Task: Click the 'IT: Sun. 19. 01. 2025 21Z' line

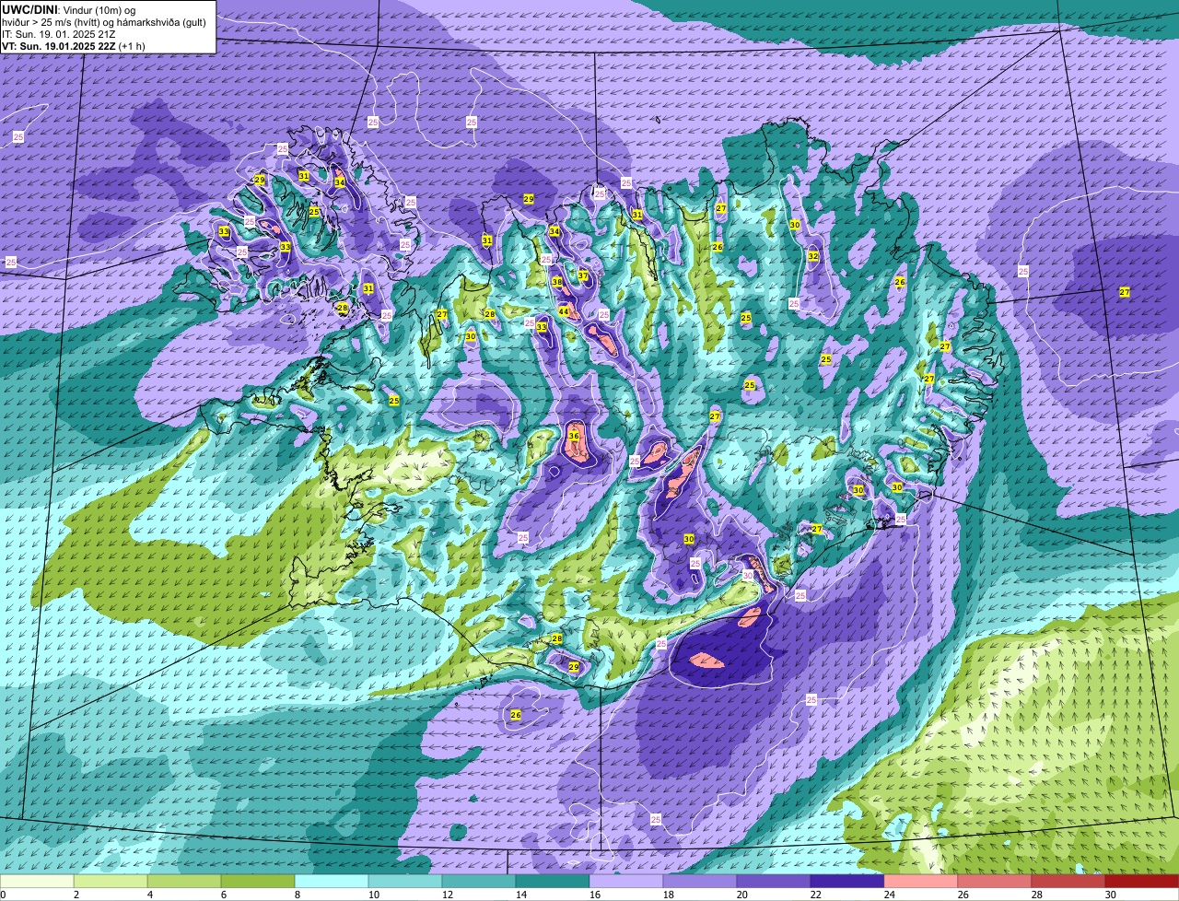Action: pos(58,34)
